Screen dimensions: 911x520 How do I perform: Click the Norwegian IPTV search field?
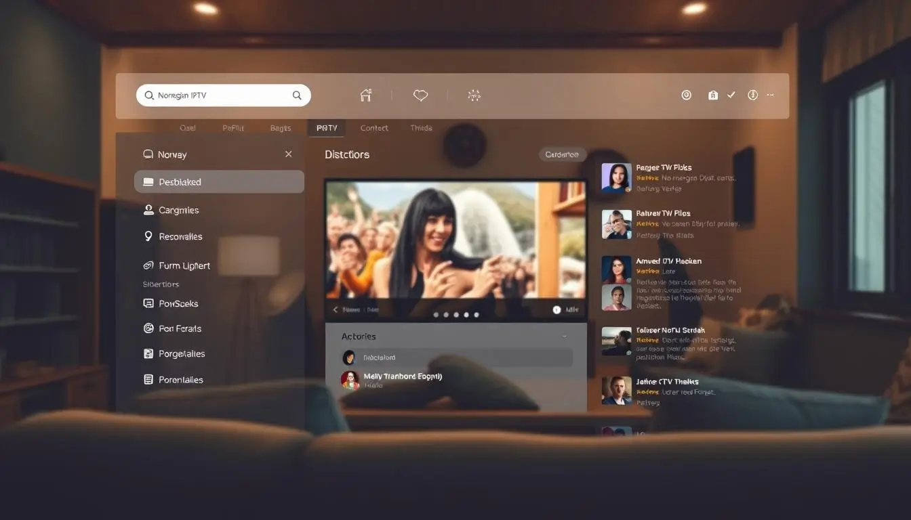[x=217, y=95]
